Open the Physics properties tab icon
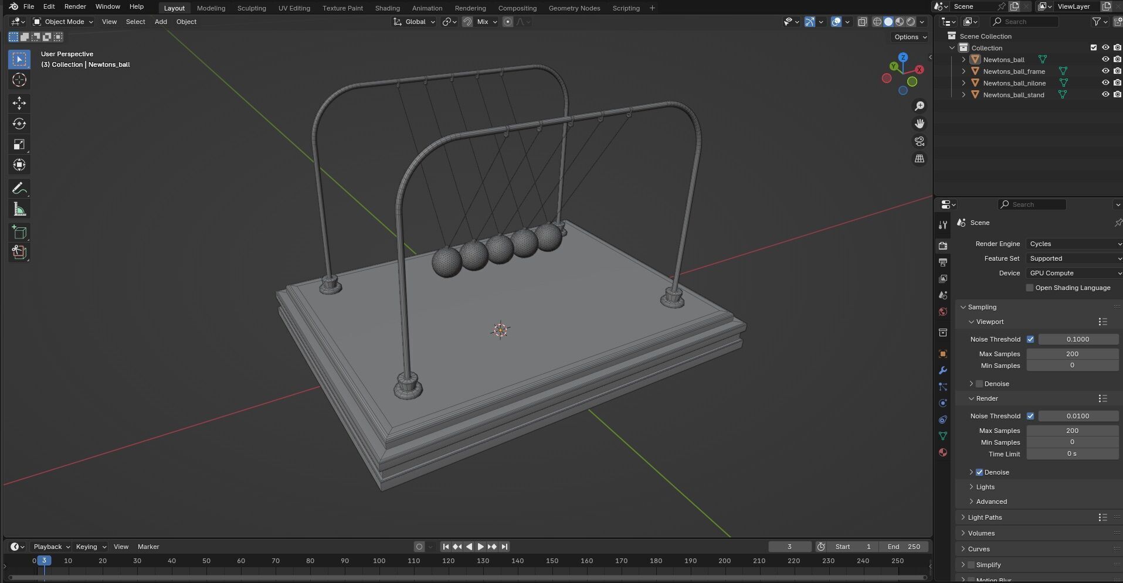The image size is (1123, 583). coord(943,403)
